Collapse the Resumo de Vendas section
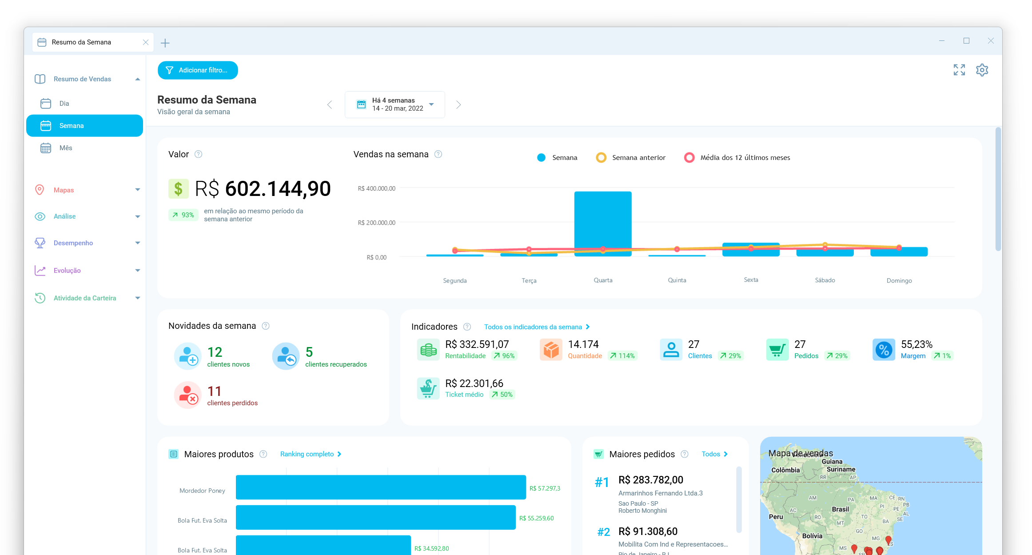 pyautogui.click(x=138, y=79)
